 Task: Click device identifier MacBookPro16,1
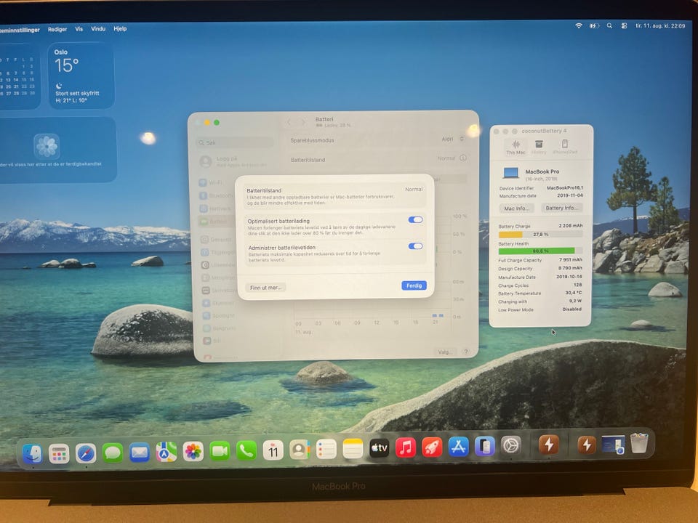pyautogui.click(x=564, y=187)
